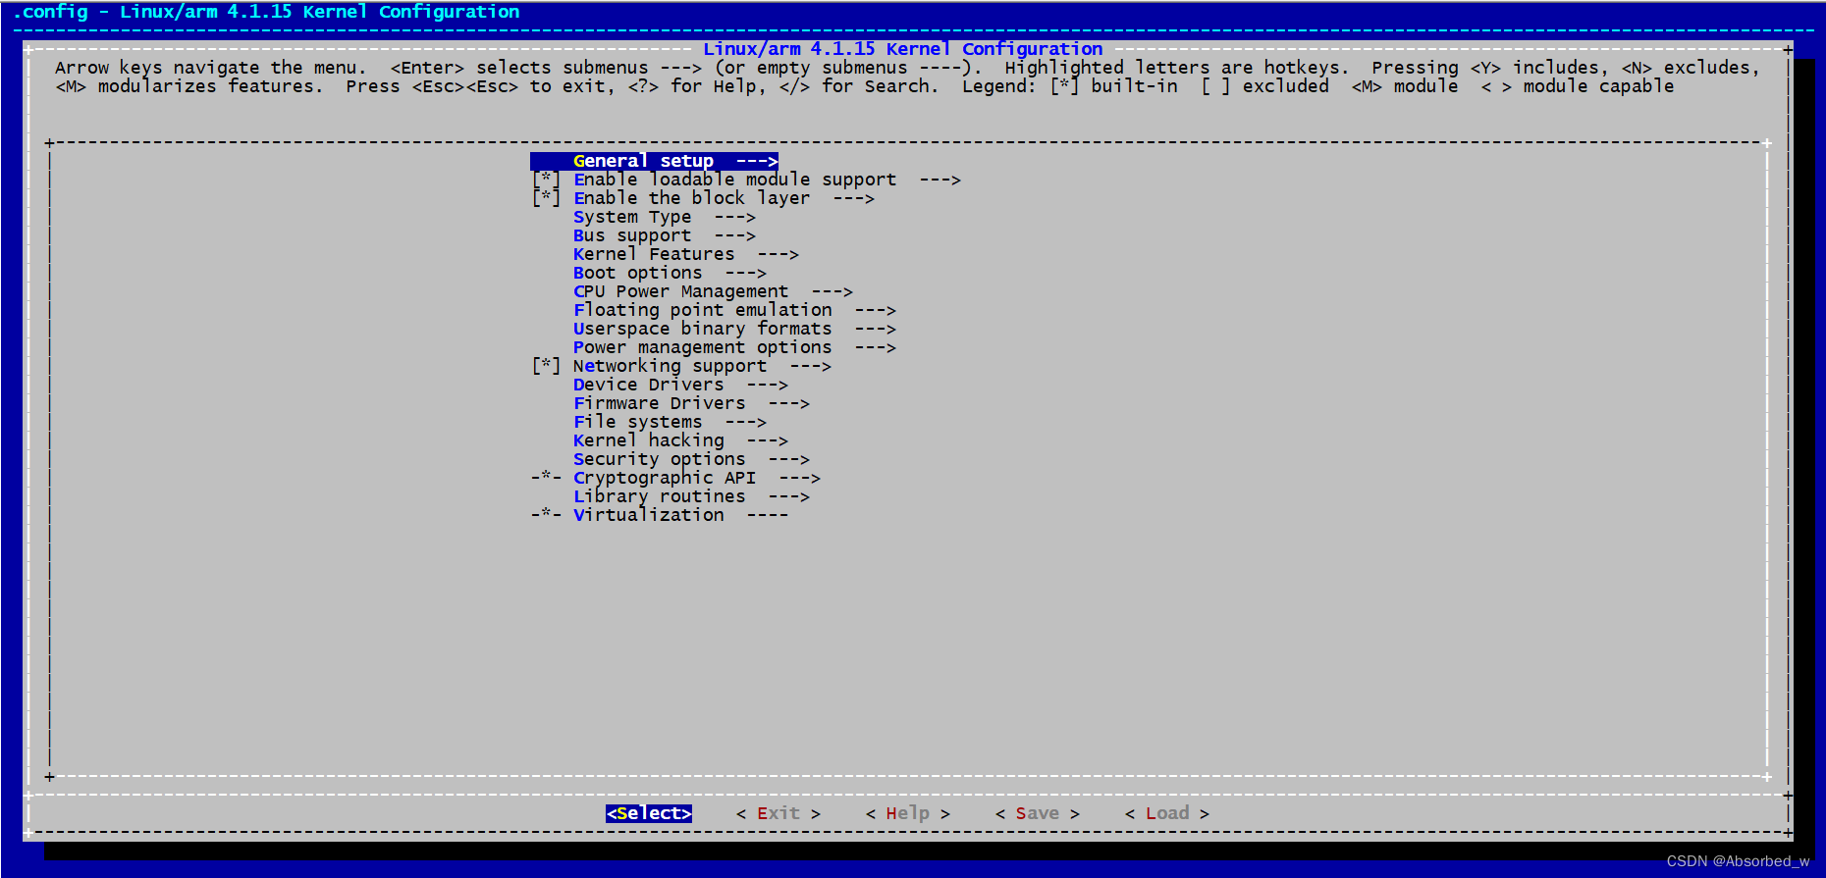Expand arrow next to Boot options
Screen dimensions: 1826x878
(x=745, y=273)
